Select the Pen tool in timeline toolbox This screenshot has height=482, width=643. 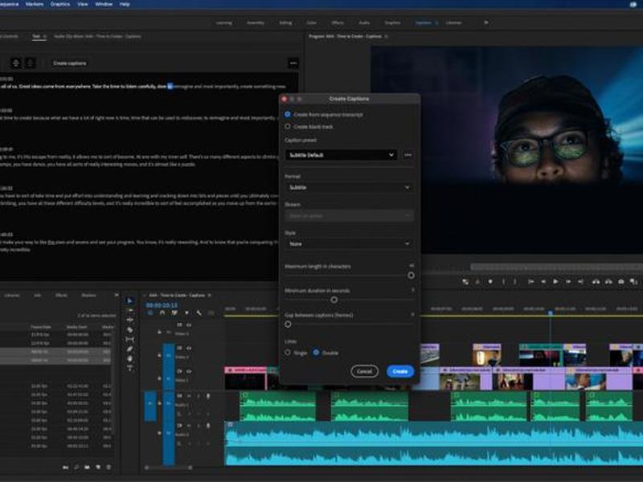130,349
